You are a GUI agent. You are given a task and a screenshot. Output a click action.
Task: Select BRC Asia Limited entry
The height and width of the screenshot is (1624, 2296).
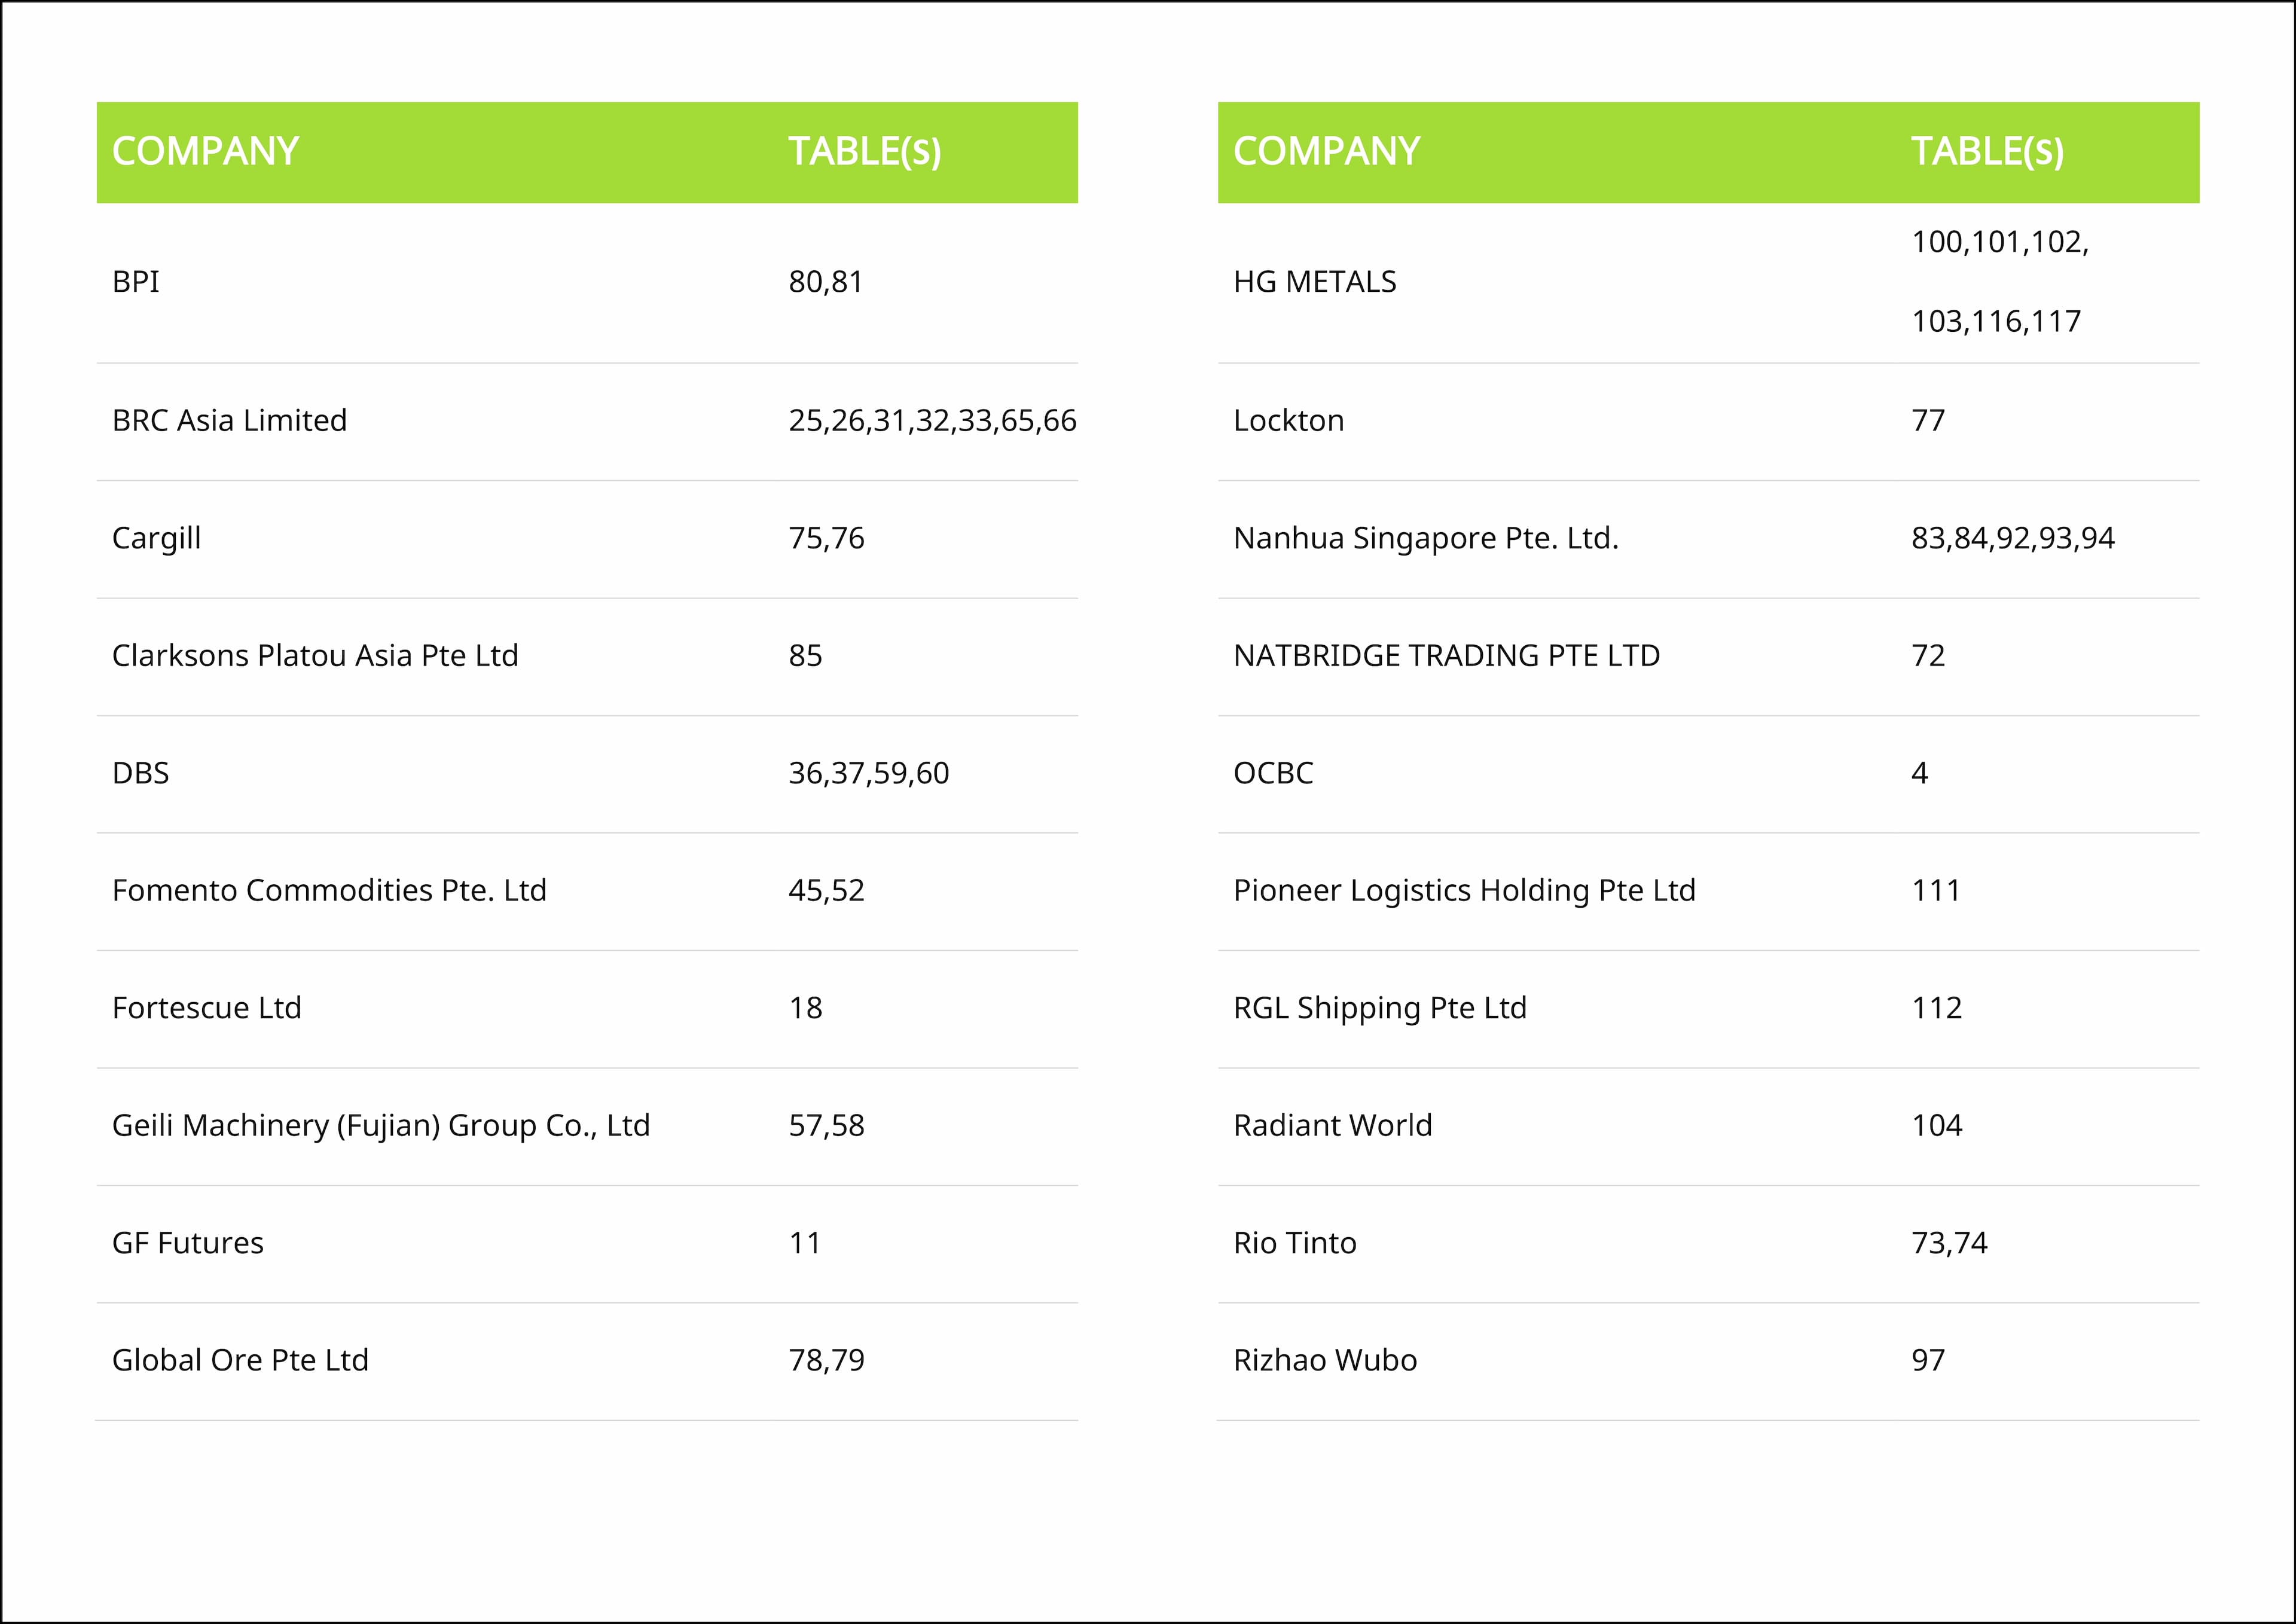click(x=229, y=421)
